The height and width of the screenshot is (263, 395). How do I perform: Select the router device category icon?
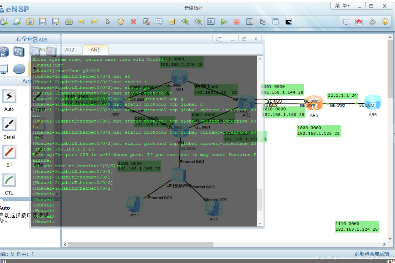pos(4,52)
